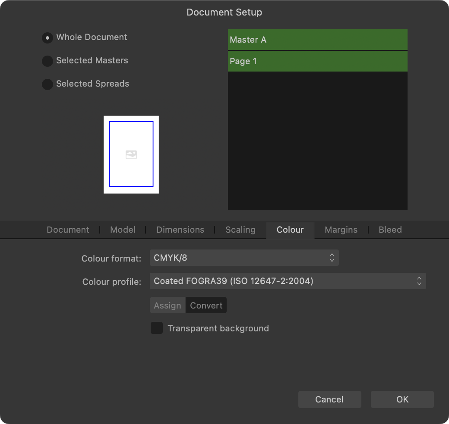Screen dimensions: 449x424
Task: Go to the Bleed tab
Action: pos(390,230)
